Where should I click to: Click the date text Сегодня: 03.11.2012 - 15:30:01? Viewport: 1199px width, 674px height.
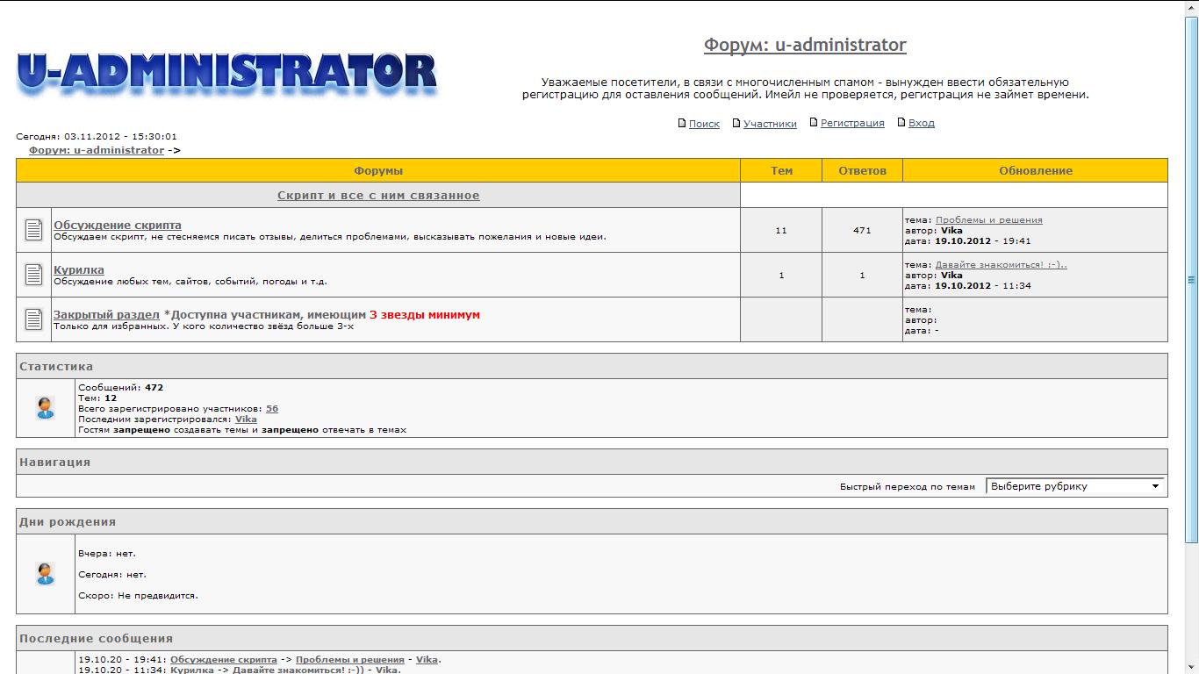tap(97, 137)
